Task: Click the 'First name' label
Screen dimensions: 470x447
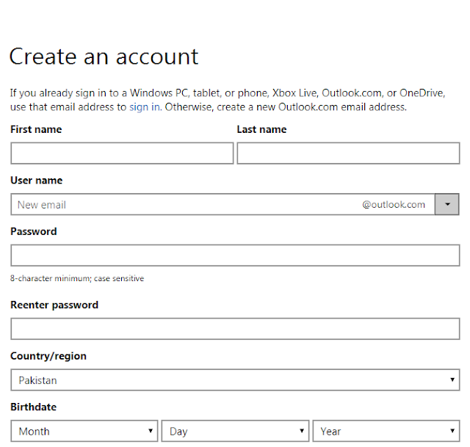Action: pyautogui.click(x=36, y=129)
